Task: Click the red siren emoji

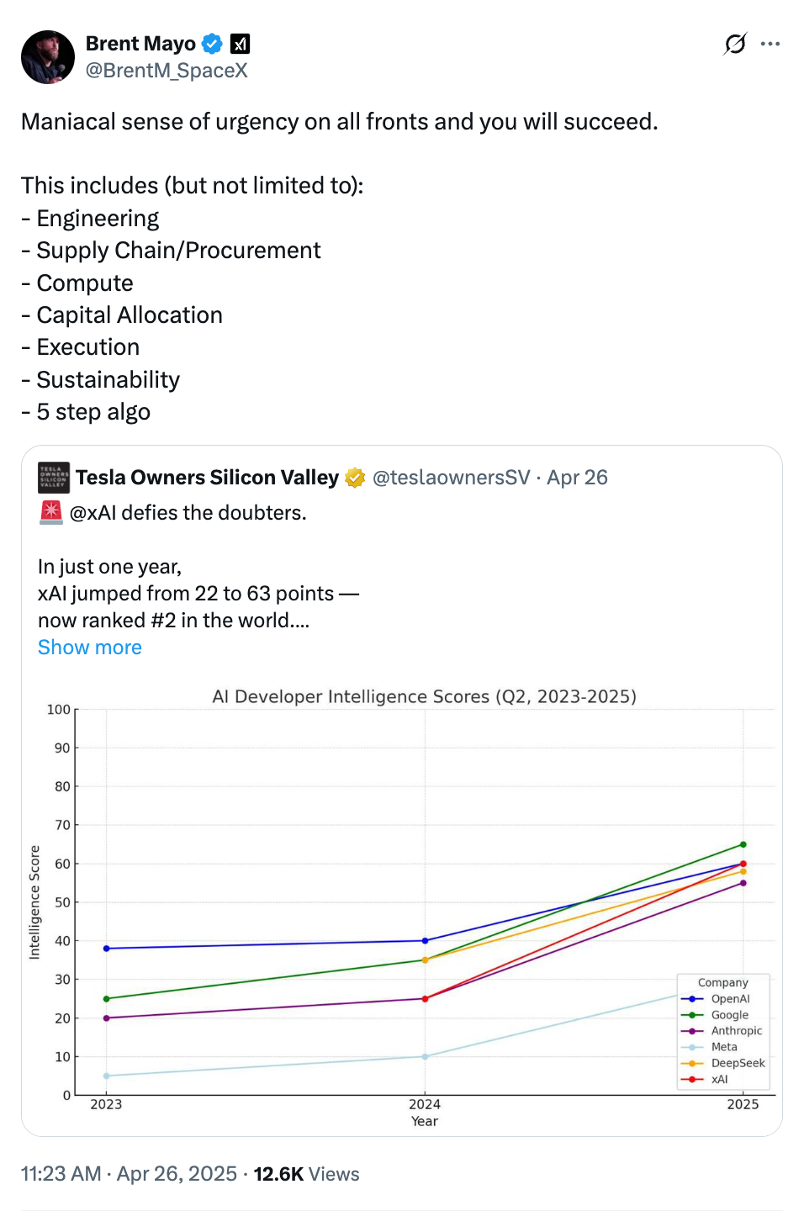Action: [51, 512]
